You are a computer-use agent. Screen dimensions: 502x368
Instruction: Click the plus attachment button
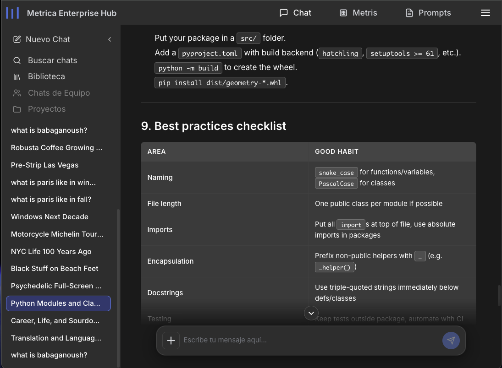point(171,341)
